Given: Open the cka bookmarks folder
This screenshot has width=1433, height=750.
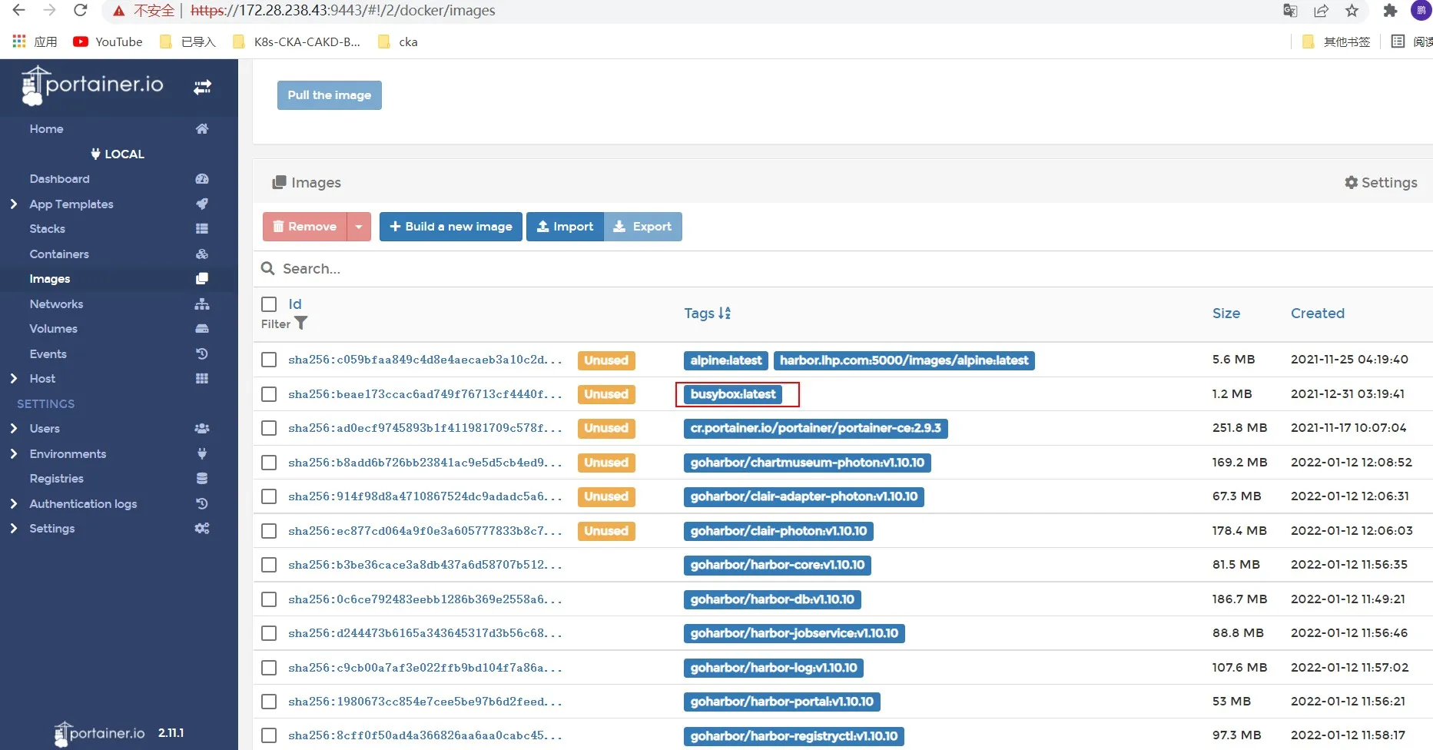Looking at the screenshot, I should point(398,41).
